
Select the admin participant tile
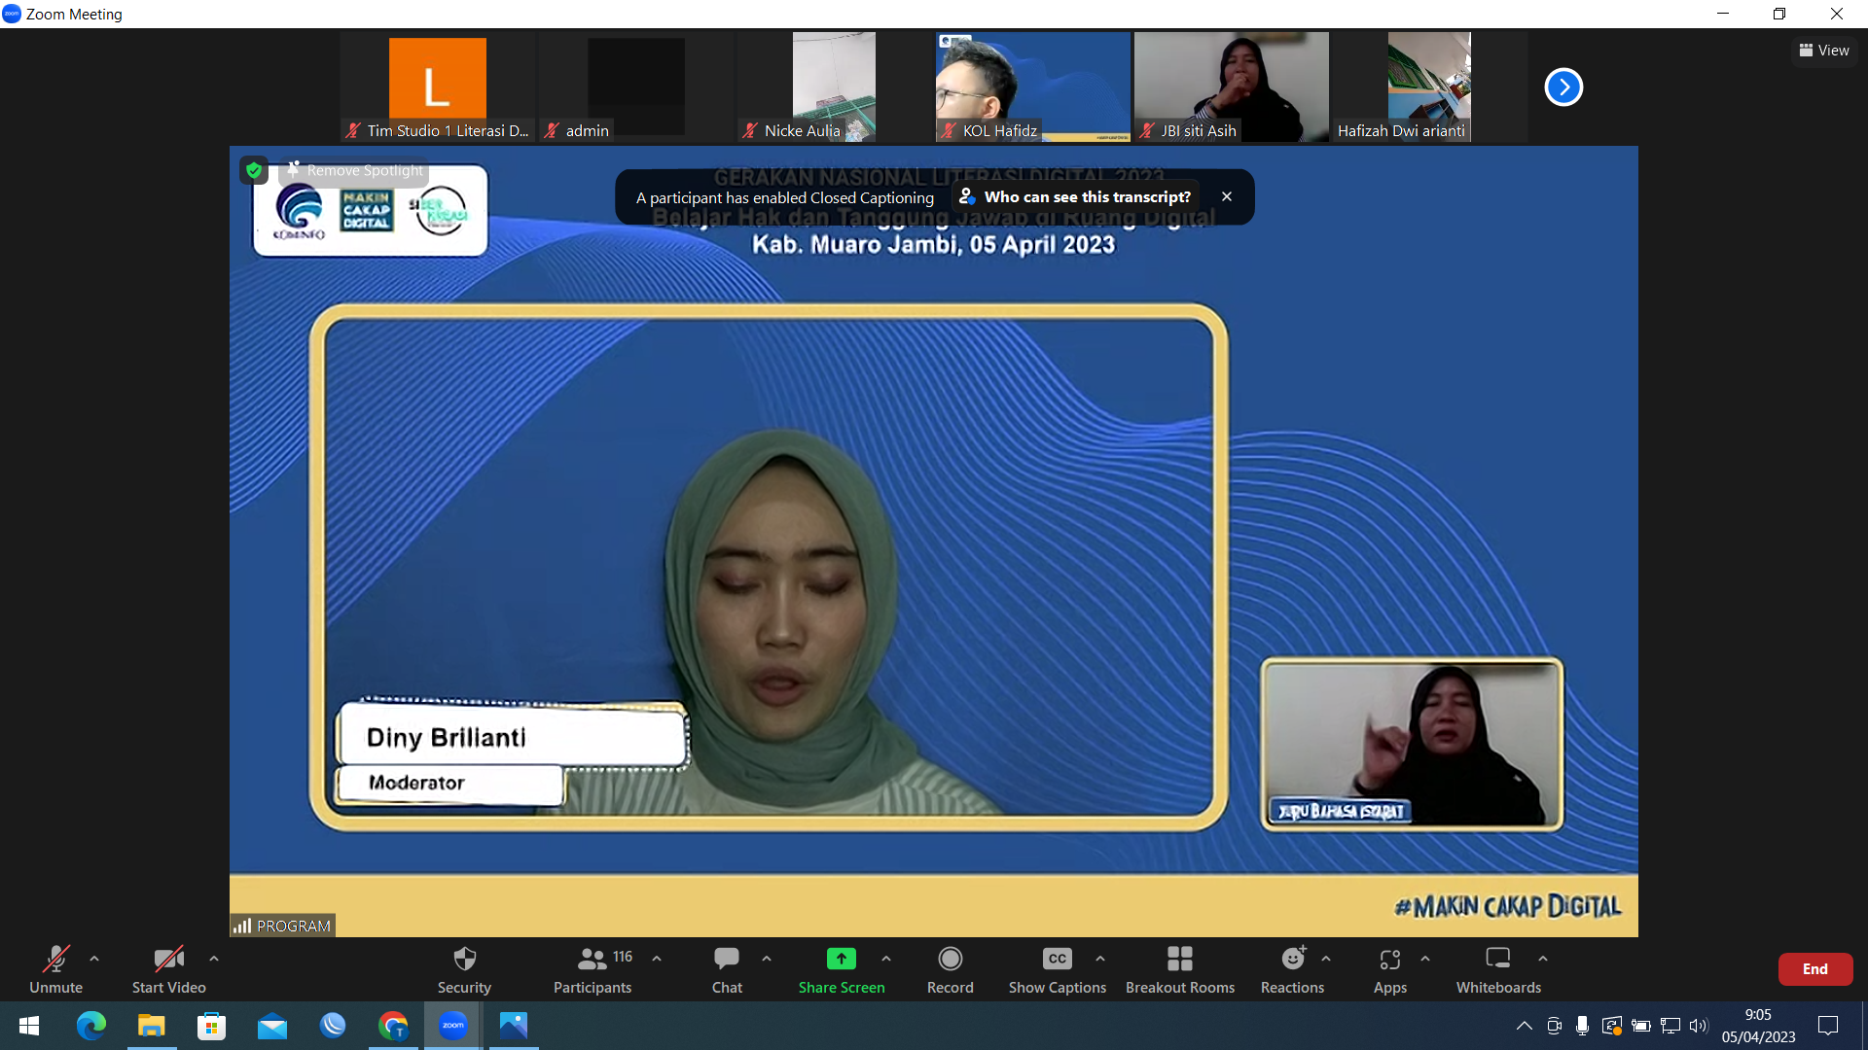[x=636, y=87]
